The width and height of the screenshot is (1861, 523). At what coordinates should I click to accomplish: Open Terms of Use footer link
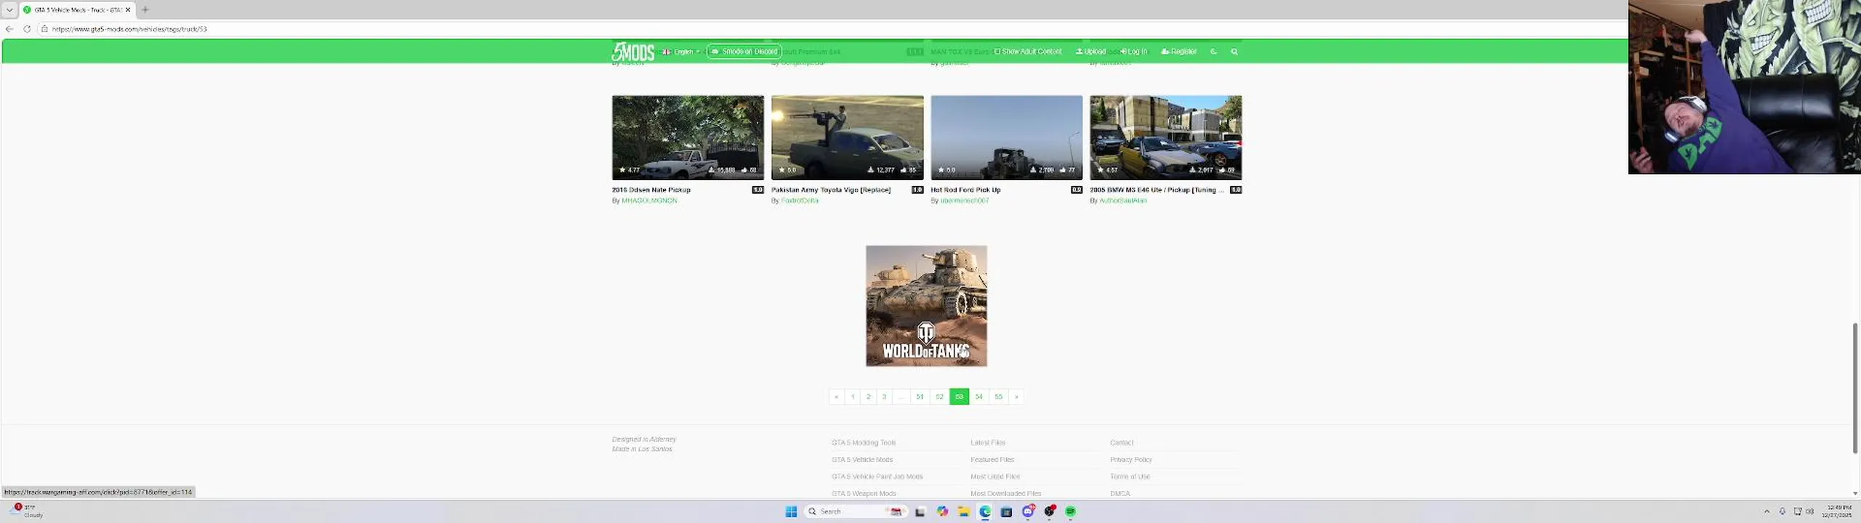click(1130, 477)
